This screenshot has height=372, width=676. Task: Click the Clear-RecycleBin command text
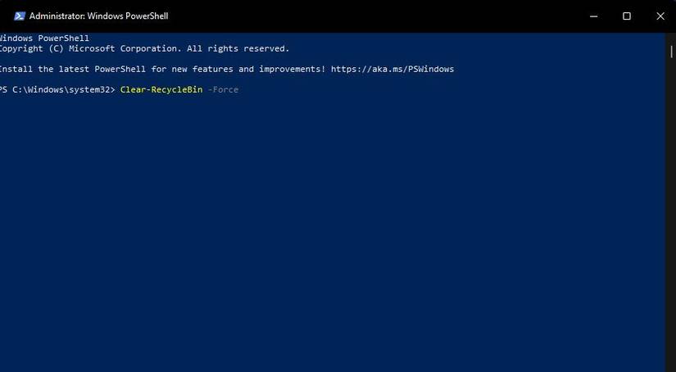tap(161, 89)
